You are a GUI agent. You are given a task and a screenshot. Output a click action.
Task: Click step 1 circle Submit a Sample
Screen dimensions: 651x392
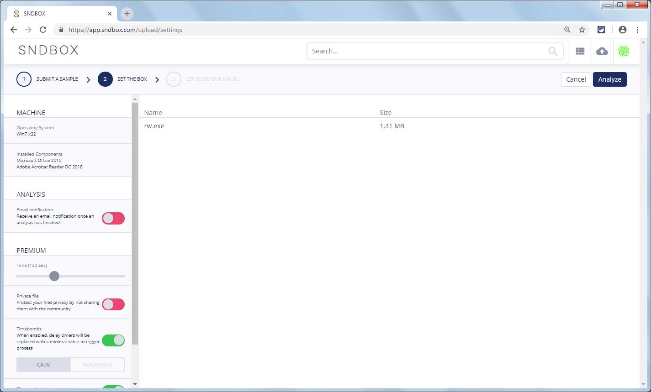point(24,79)
